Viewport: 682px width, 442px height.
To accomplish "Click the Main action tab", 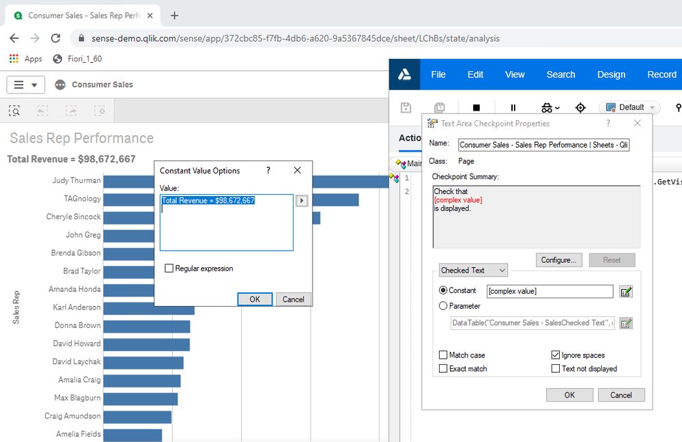I will [408, 163].
